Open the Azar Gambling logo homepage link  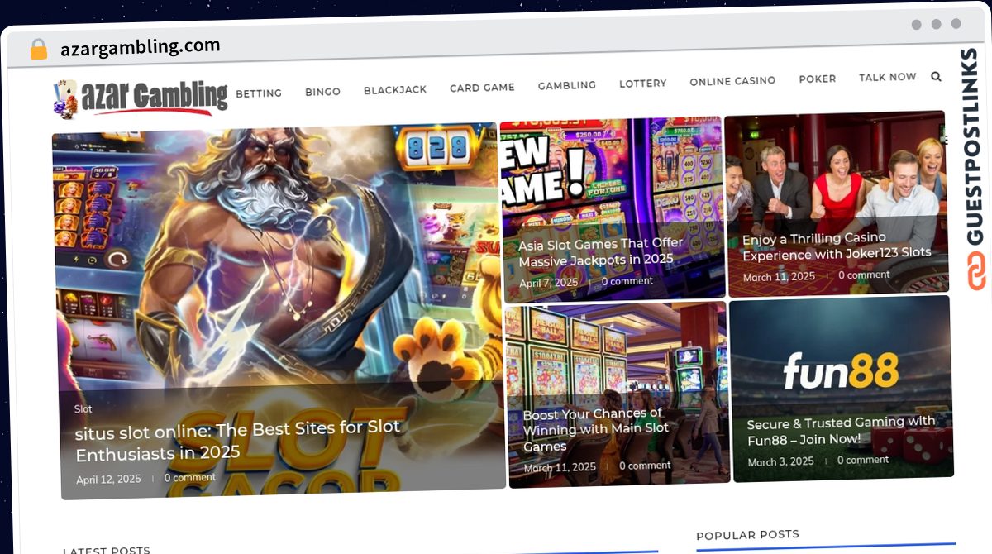[x=141, y=98]
